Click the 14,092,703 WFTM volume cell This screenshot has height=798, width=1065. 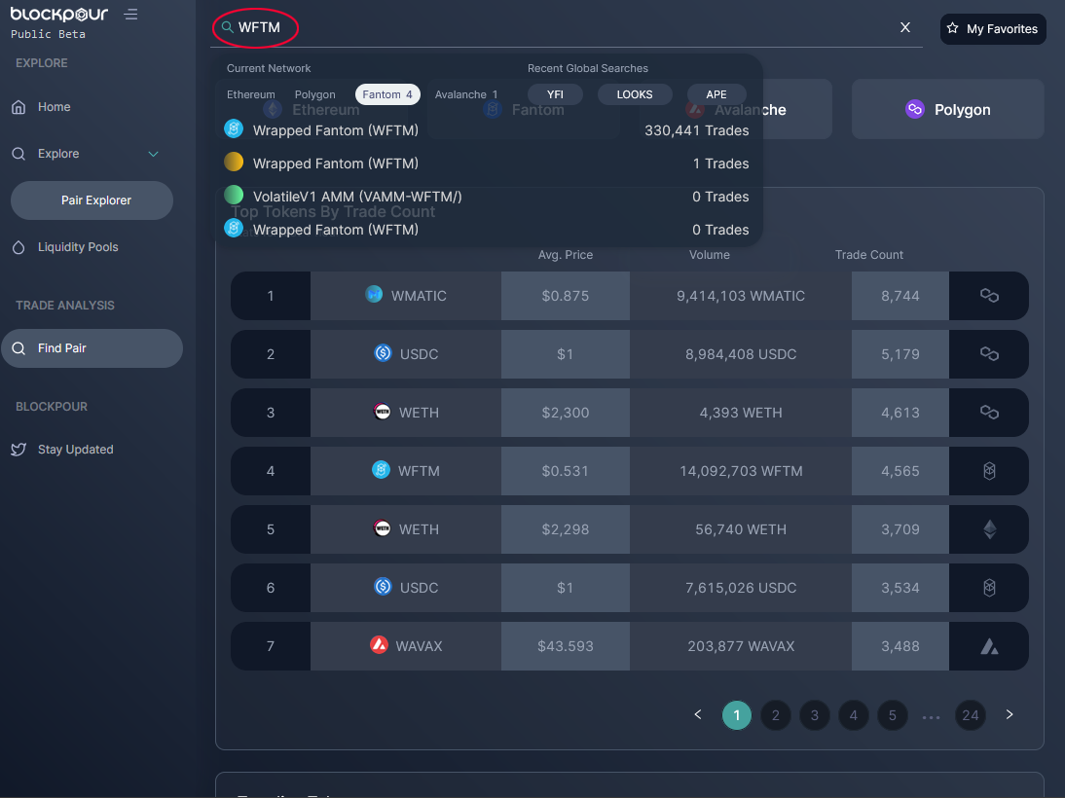tap(741, 471)
